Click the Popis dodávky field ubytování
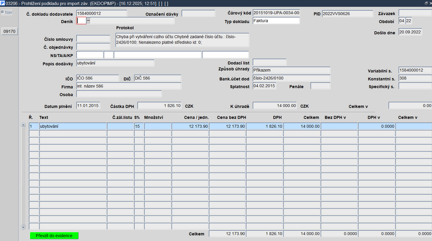This screenshot has height=241, width=432. pyautogui.click(x=115, y=63)
